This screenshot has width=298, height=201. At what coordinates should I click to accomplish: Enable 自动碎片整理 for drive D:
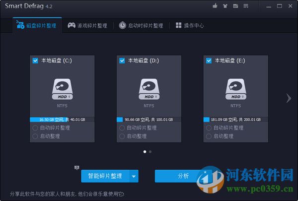click(x=122, y=128)
